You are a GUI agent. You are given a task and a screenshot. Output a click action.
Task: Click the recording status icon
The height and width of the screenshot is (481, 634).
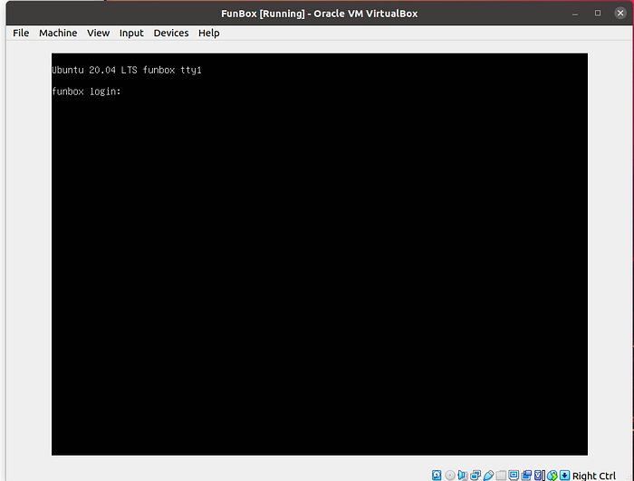click(526, 475)
